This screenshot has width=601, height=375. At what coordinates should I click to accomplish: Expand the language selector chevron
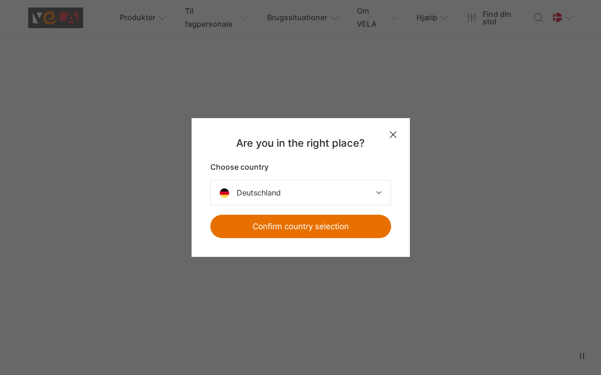point(569,18)
